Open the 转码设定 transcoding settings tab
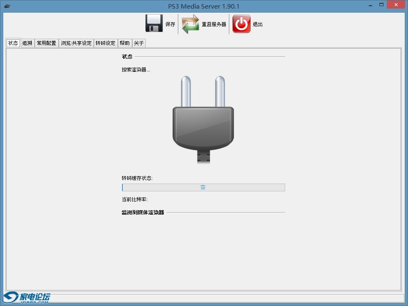The height and width of the screenshot is (306, 408). [x=106, y=42]
